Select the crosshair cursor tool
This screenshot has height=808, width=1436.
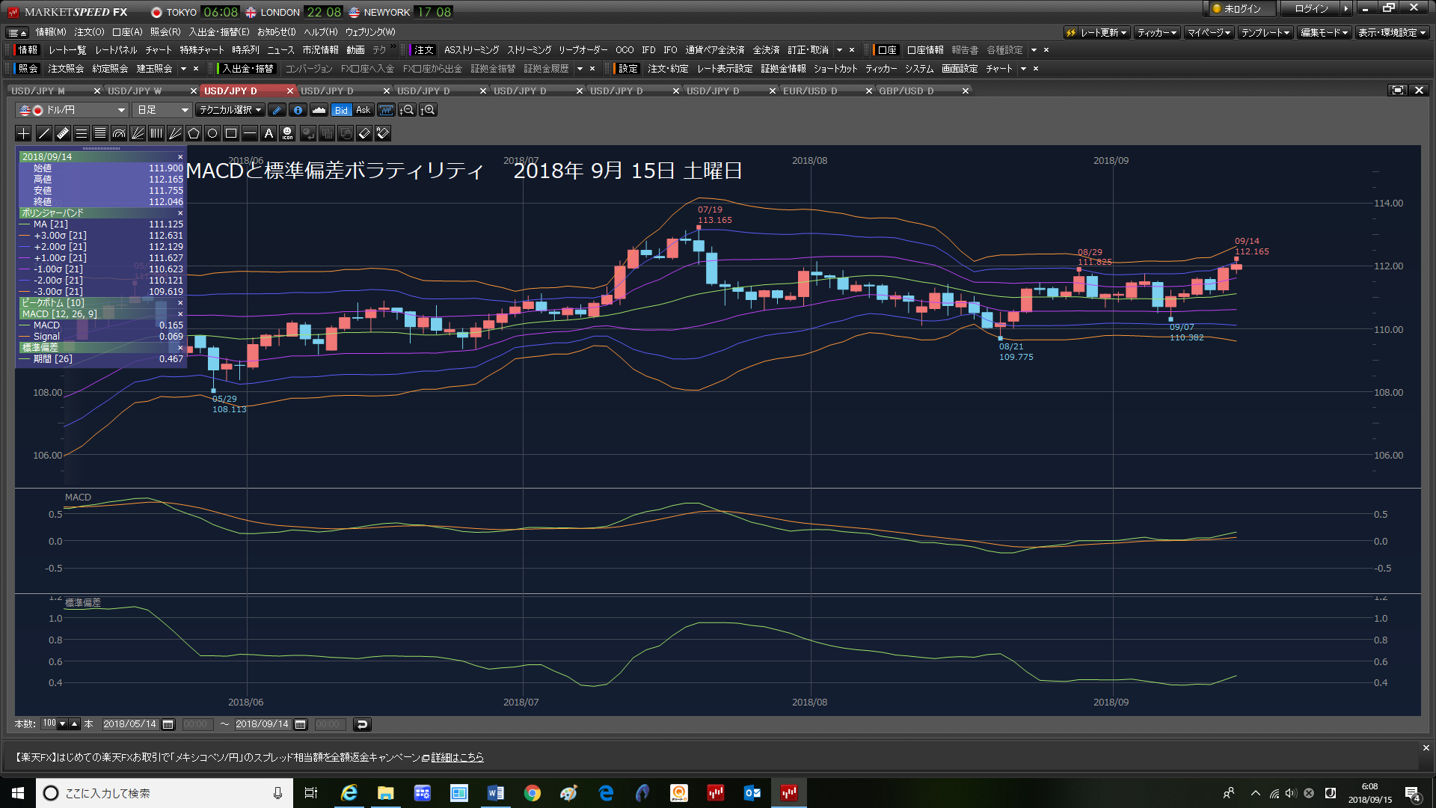(24, 133)
